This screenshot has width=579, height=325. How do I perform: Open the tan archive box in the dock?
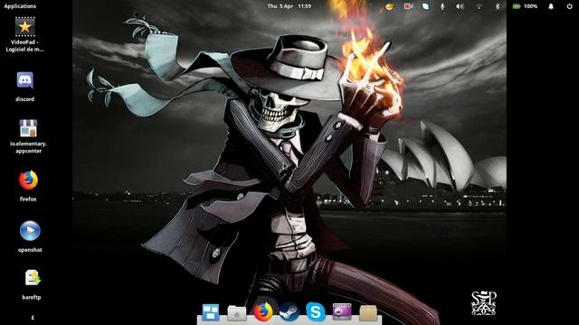(x=368, y=312)
